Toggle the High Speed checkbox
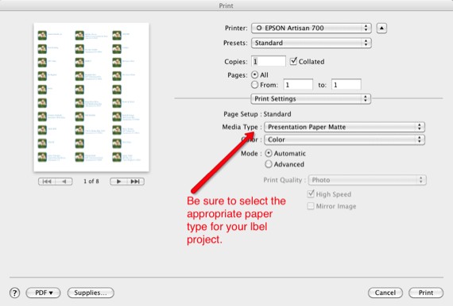453x306 pixels. pyautogui.click(x=311, y=194)
